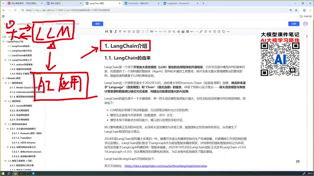Screen dimensions: 314x176
Task: Insert a code block with angle brackets
Action: 165,31
